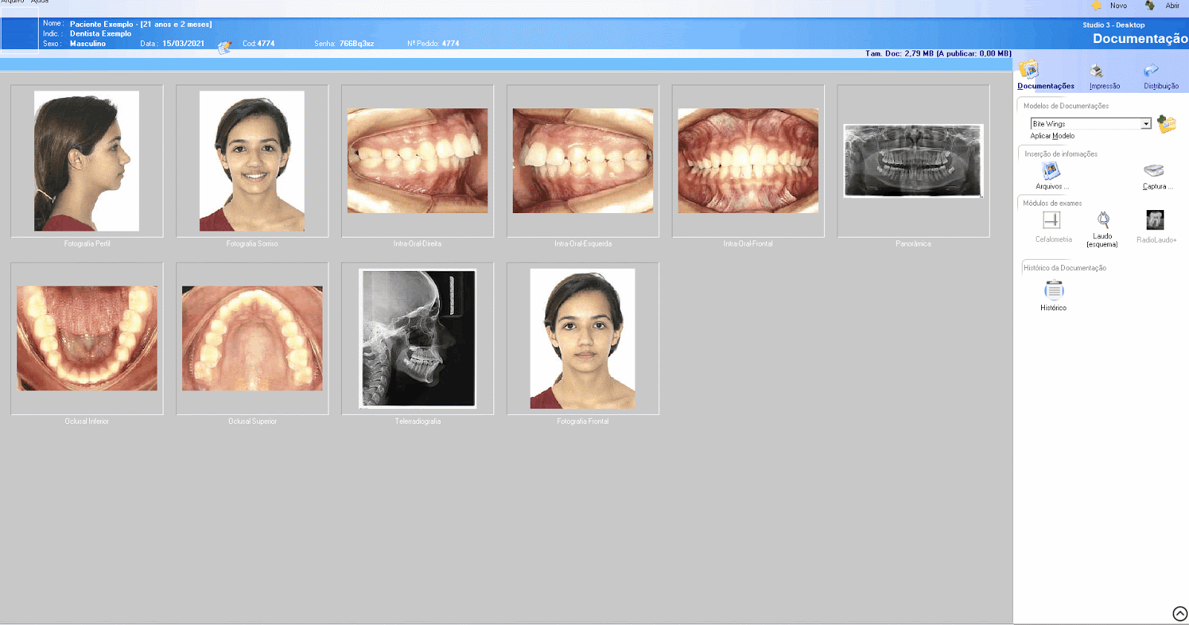Open the Histórico documentation icon
The height and width of the screenshot is (625, 1189).
[1054, 290]
